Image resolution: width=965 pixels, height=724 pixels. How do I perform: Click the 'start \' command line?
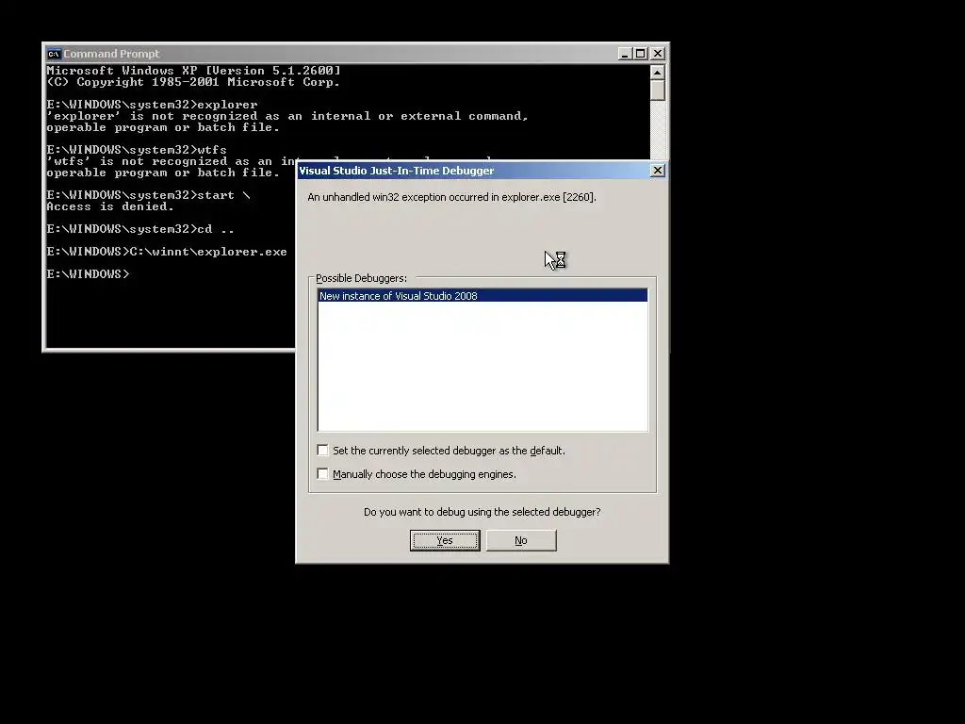tap(148, 195)
